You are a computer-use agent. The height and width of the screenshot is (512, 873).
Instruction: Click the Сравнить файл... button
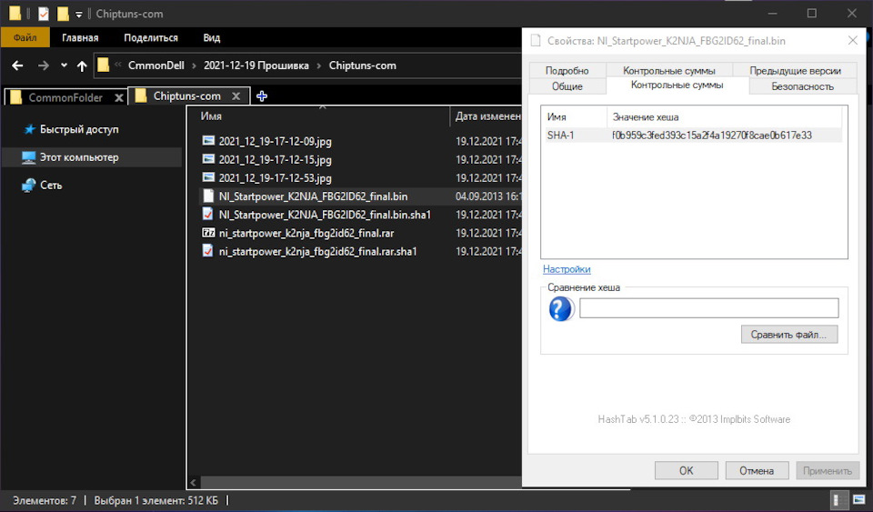pyautogui.click(x=789, y=335)
